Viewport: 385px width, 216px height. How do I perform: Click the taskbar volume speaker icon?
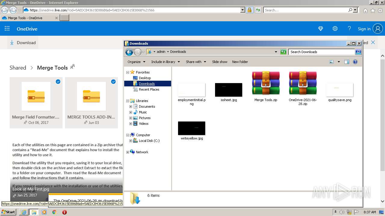click(x=342, y=212)
